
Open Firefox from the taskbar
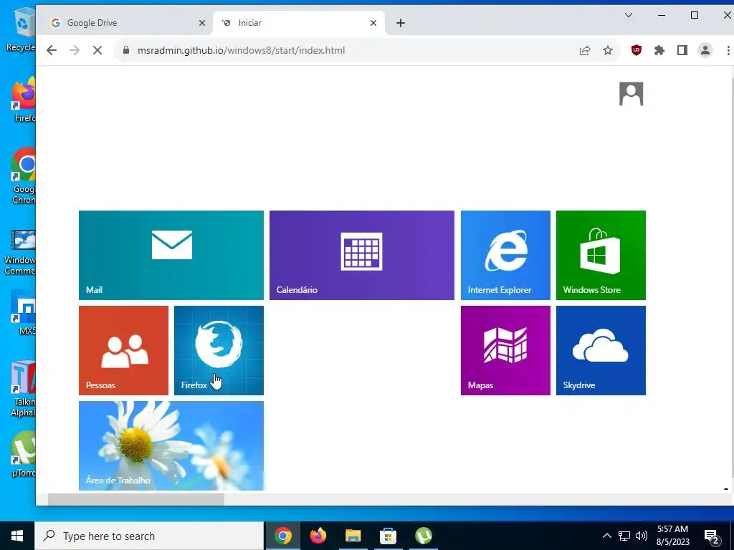pos(318,536)
